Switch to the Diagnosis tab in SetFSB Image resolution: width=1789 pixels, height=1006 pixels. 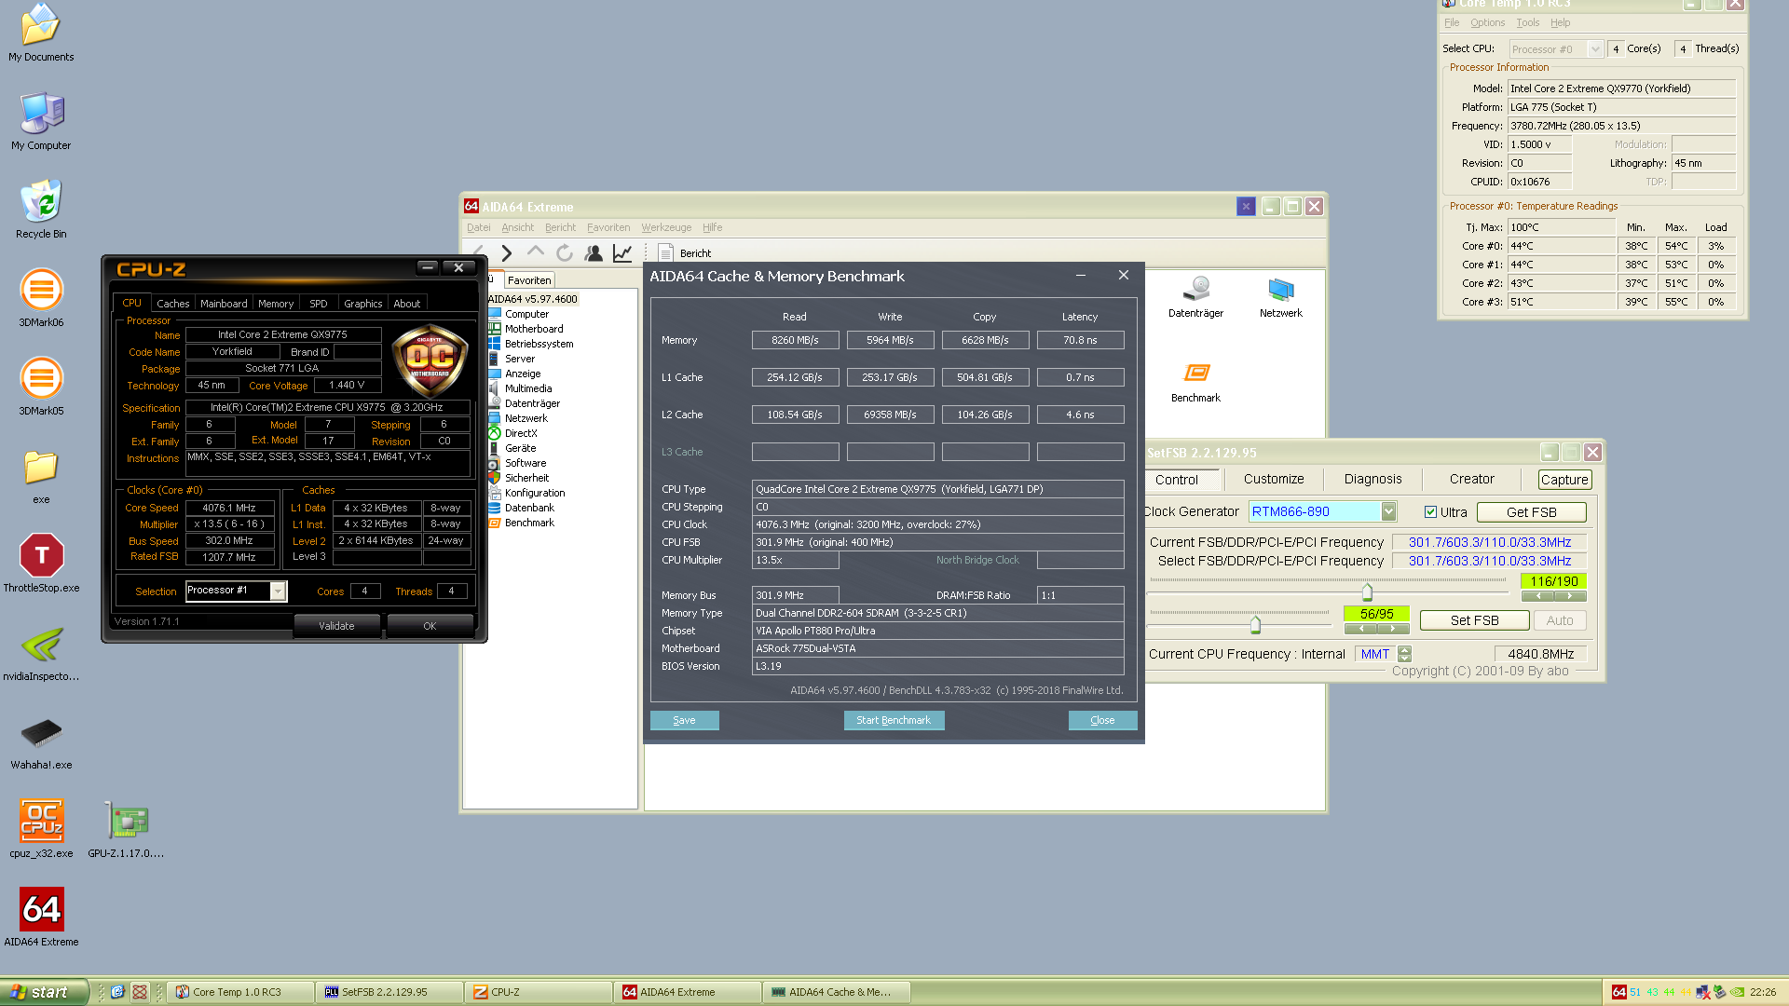1372,479
